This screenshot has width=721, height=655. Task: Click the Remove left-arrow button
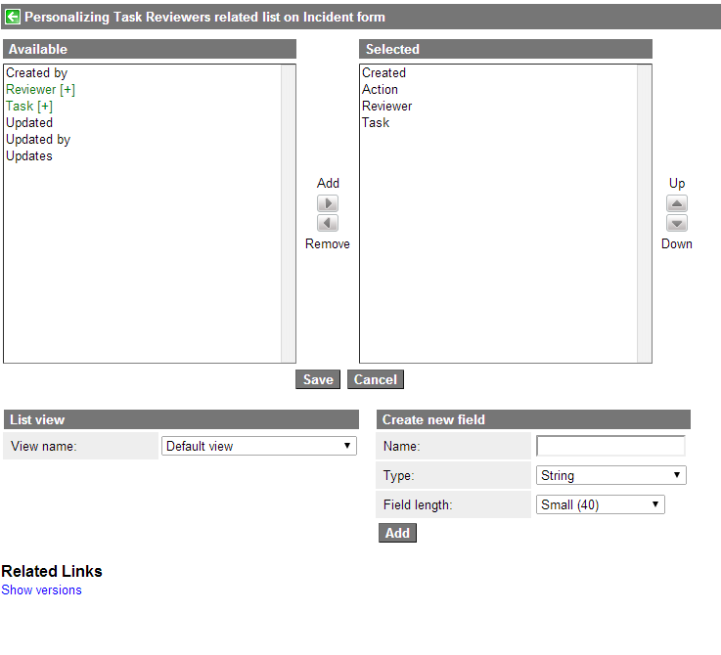(x=328, y=224)
